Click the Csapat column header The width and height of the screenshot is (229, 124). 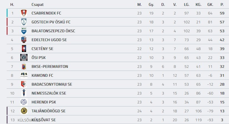point(37,5)
